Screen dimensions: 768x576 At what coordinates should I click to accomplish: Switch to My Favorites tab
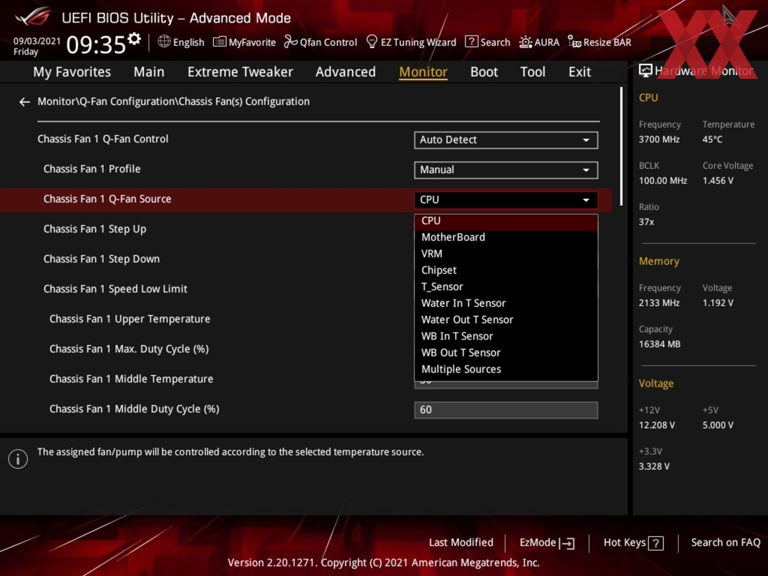tap(72, 72)
